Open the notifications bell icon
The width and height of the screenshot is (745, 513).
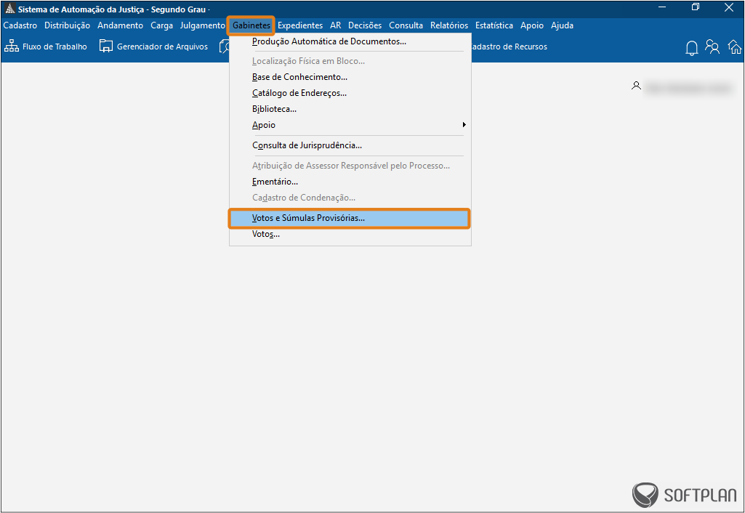(692, 47)
